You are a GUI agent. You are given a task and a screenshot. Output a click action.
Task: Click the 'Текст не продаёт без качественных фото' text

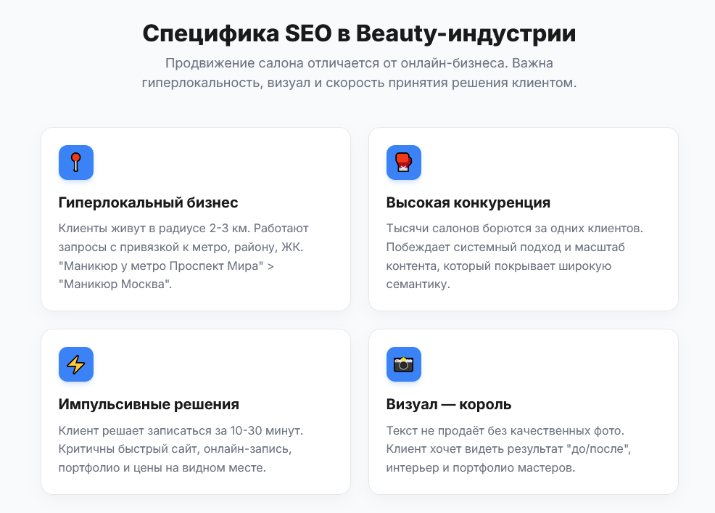pyautogui.click(x=505, y=430)
